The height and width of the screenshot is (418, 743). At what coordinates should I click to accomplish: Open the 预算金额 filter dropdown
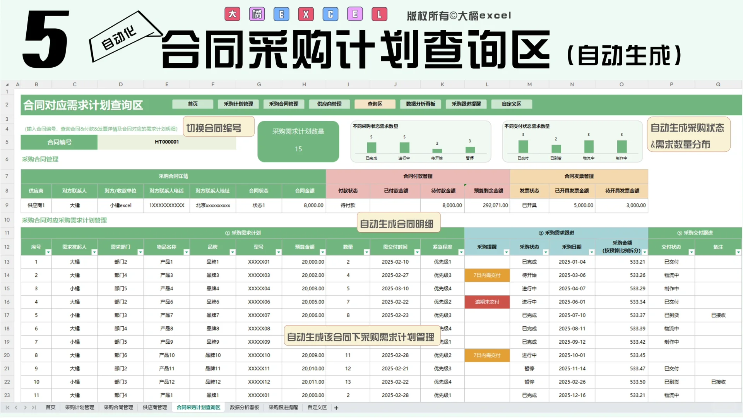322,252
